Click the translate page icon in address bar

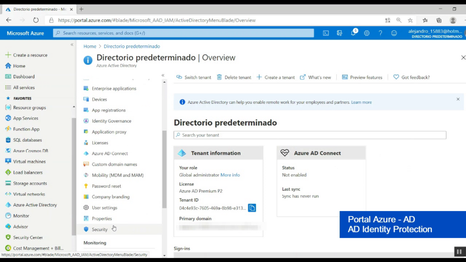[x=388, y=20]
